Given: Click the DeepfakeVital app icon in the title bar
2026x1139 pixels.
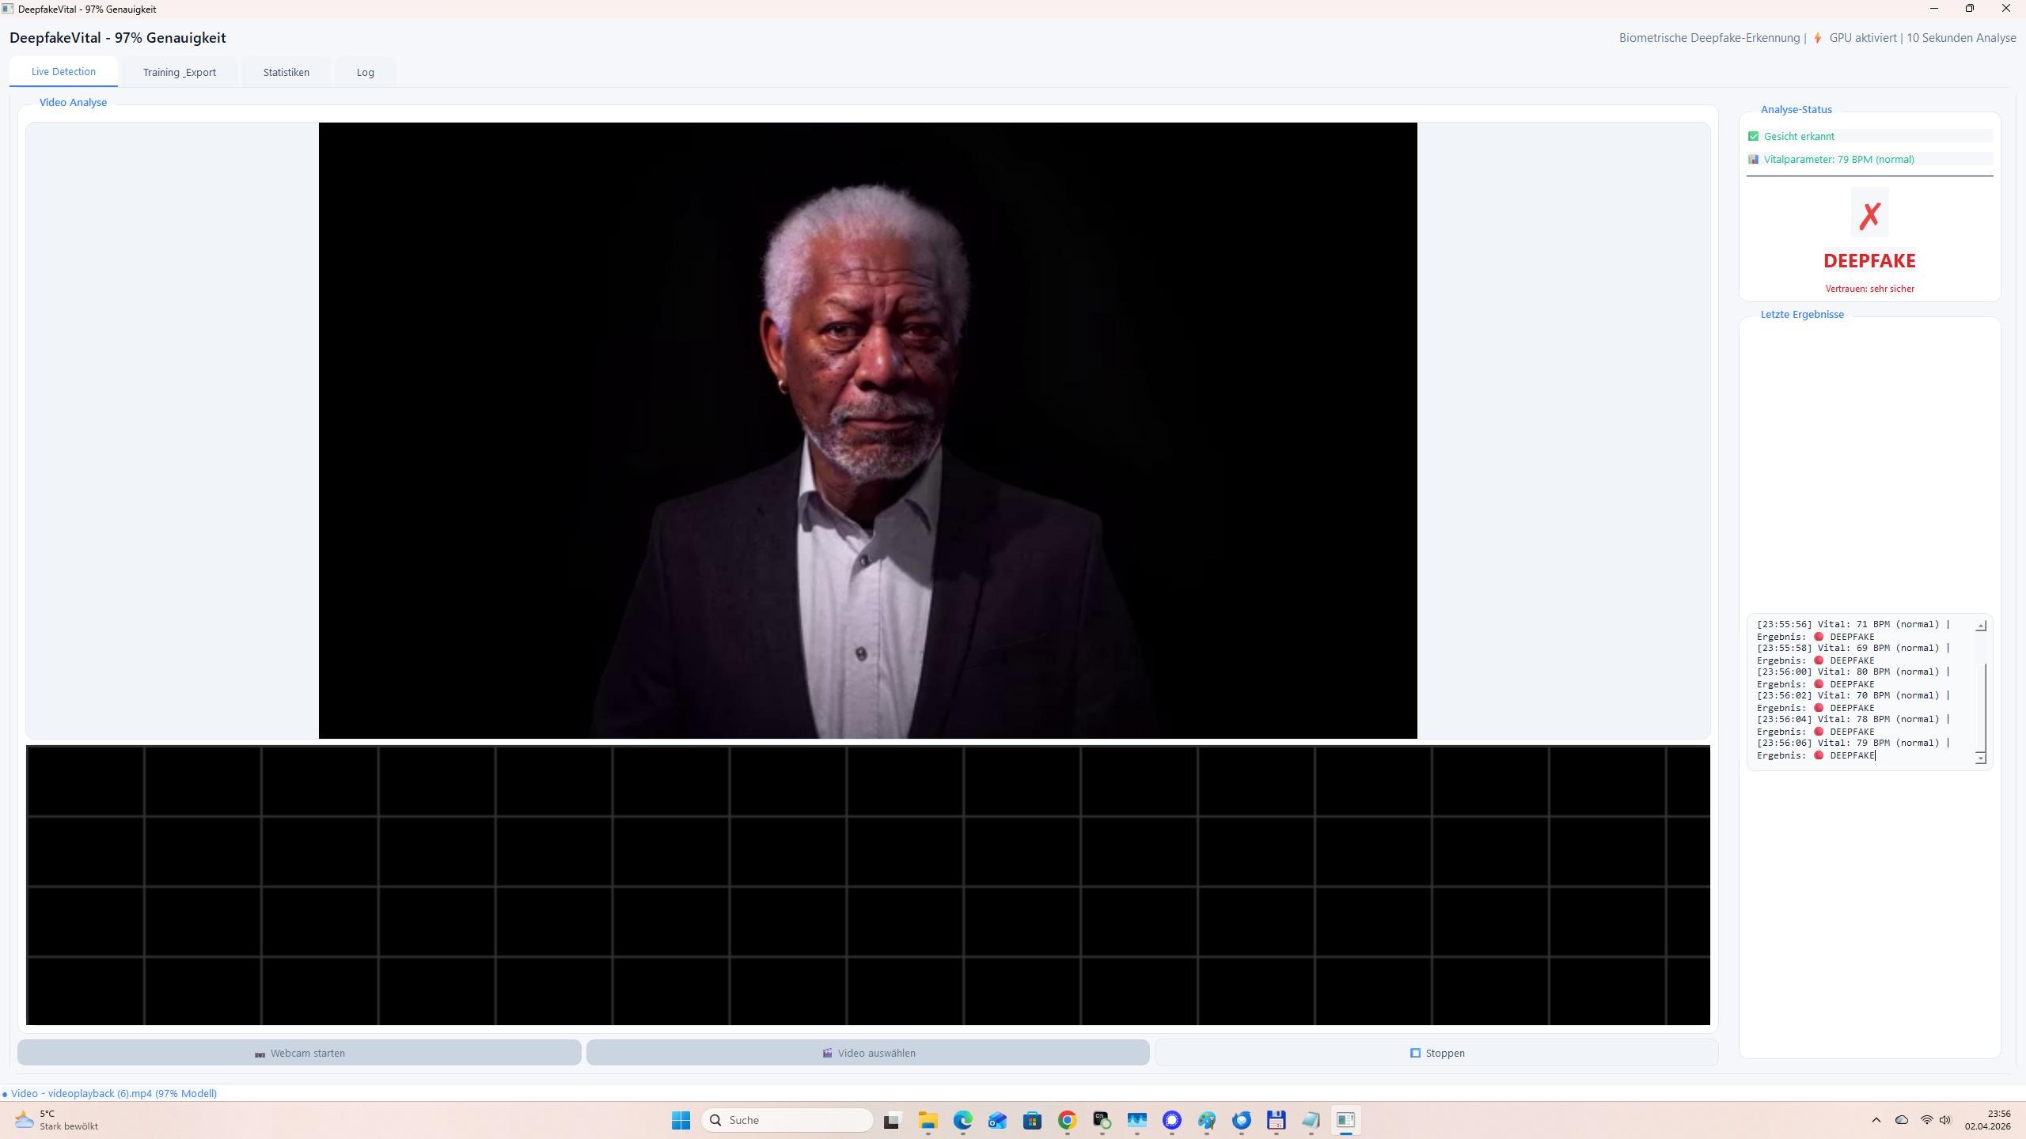Looking at the screenshot, I should [x=9, y=9].
